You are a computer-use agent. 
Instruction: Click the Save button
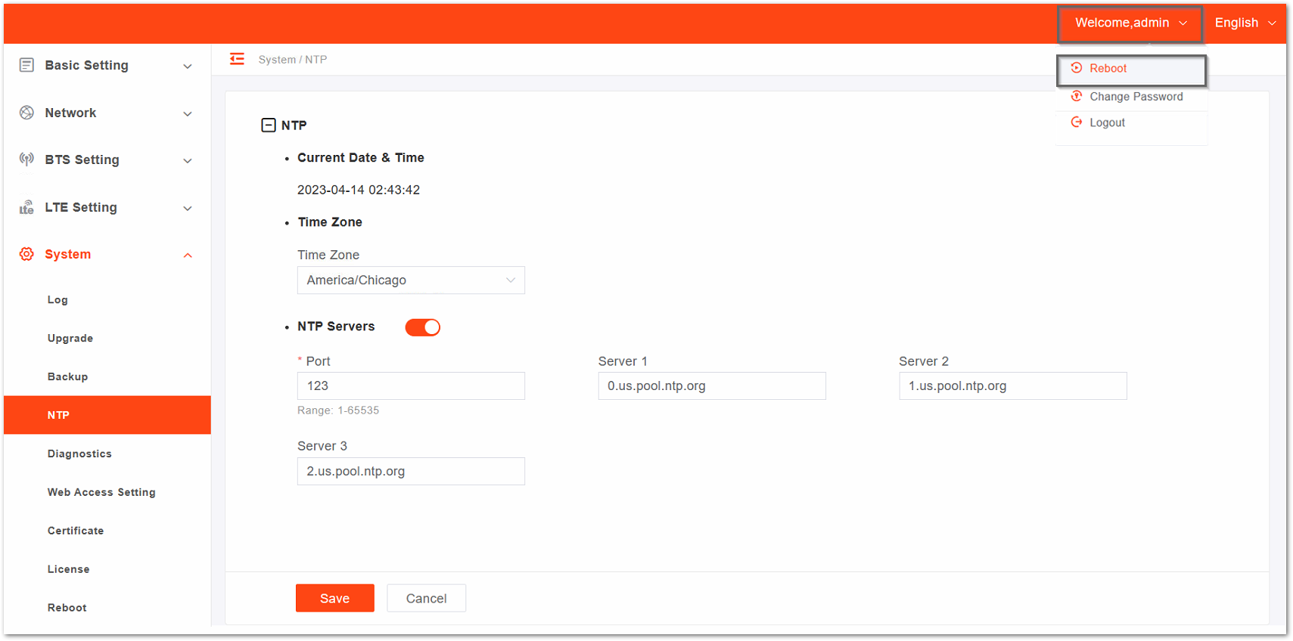pyautogui.click(x=335, y=598)
